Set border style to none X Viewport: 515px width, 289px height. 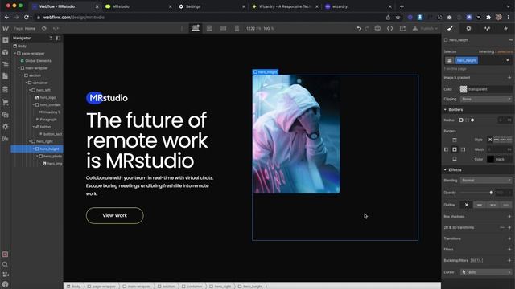490,140
